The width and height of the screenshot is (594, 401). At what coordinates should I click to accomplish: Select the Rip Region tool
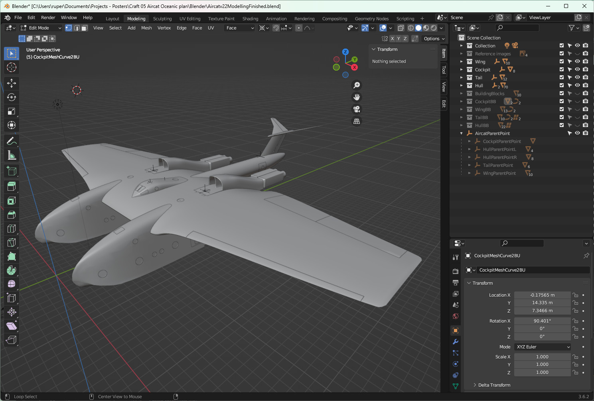12,340
